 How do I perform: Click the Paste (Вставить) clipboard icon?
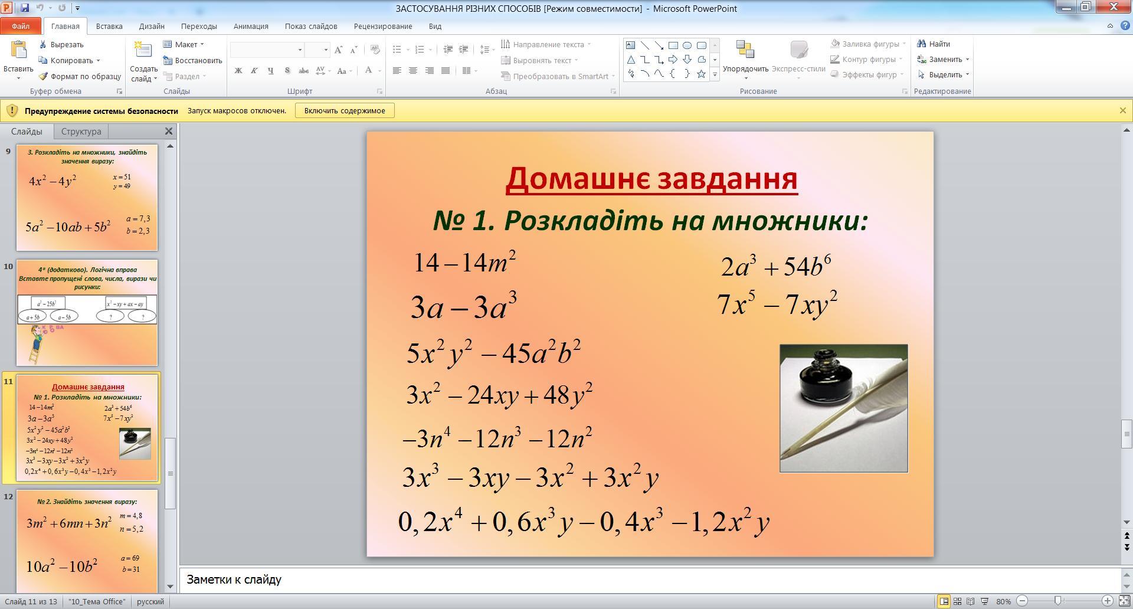pos(18,51)
